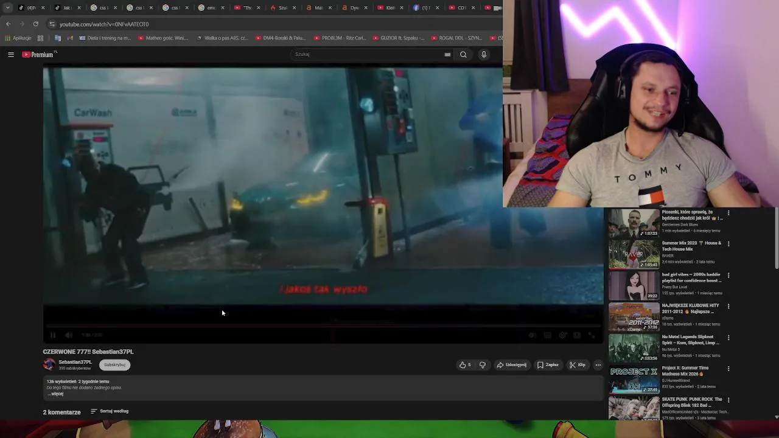
Task: Toggle subtitles in the player
Action: tap(548, 335)
